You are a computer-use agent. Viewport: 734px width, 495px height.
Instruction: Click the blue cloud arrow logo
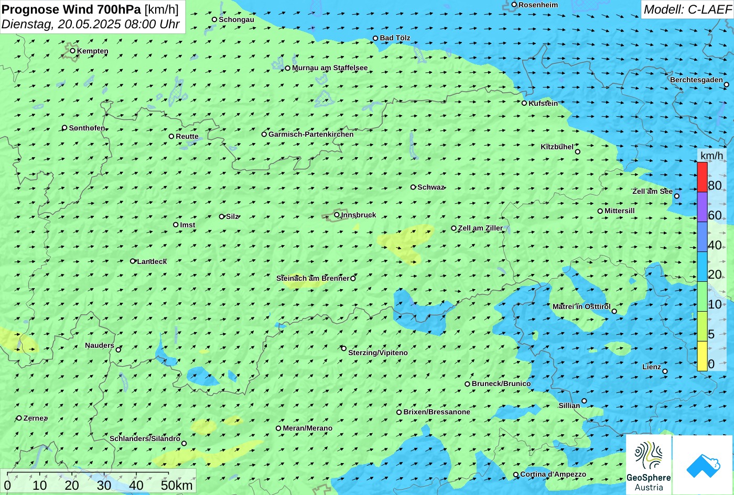pyautogui.click(x=703, y=465)
